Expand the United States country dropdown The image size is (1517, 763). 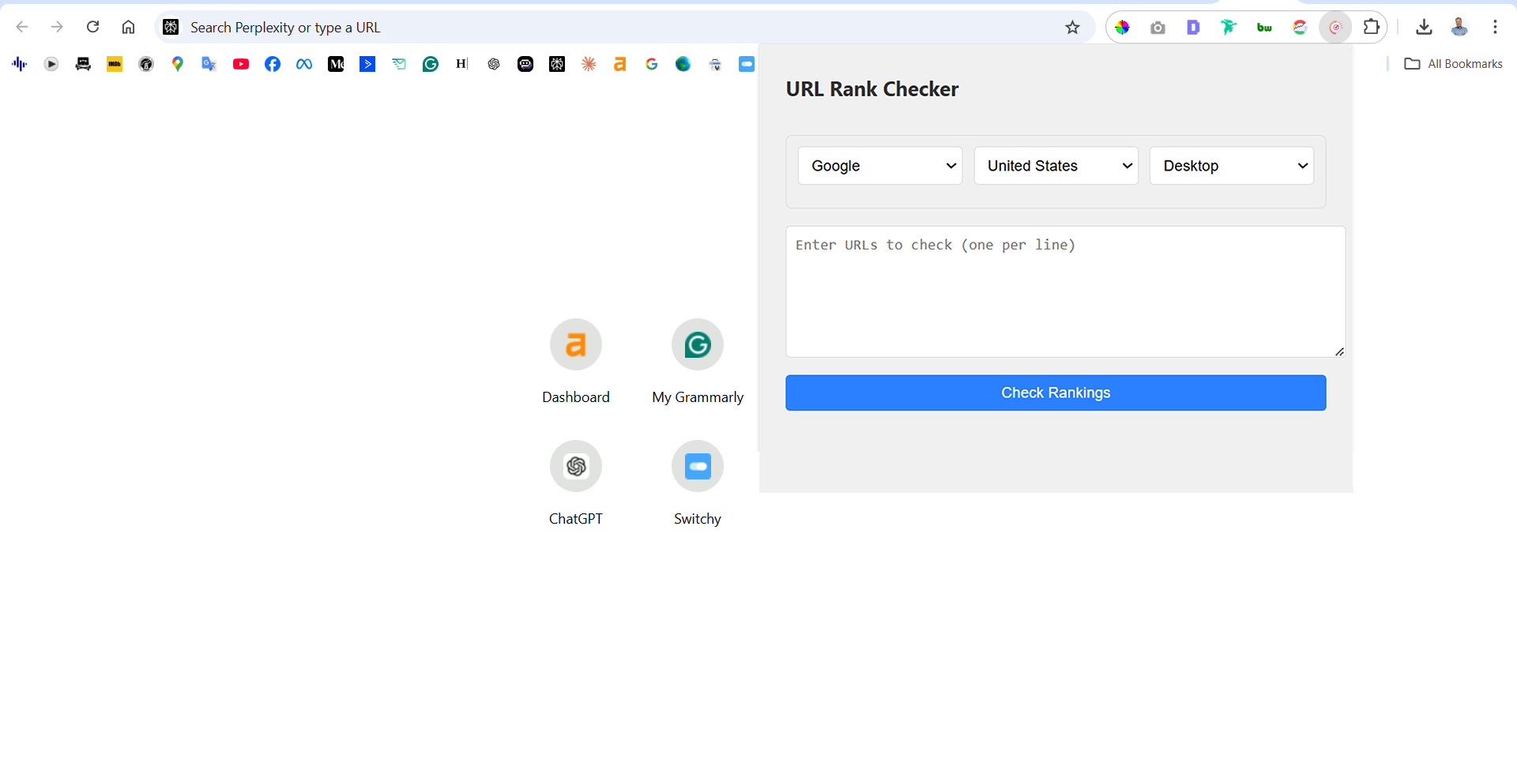1056,166
